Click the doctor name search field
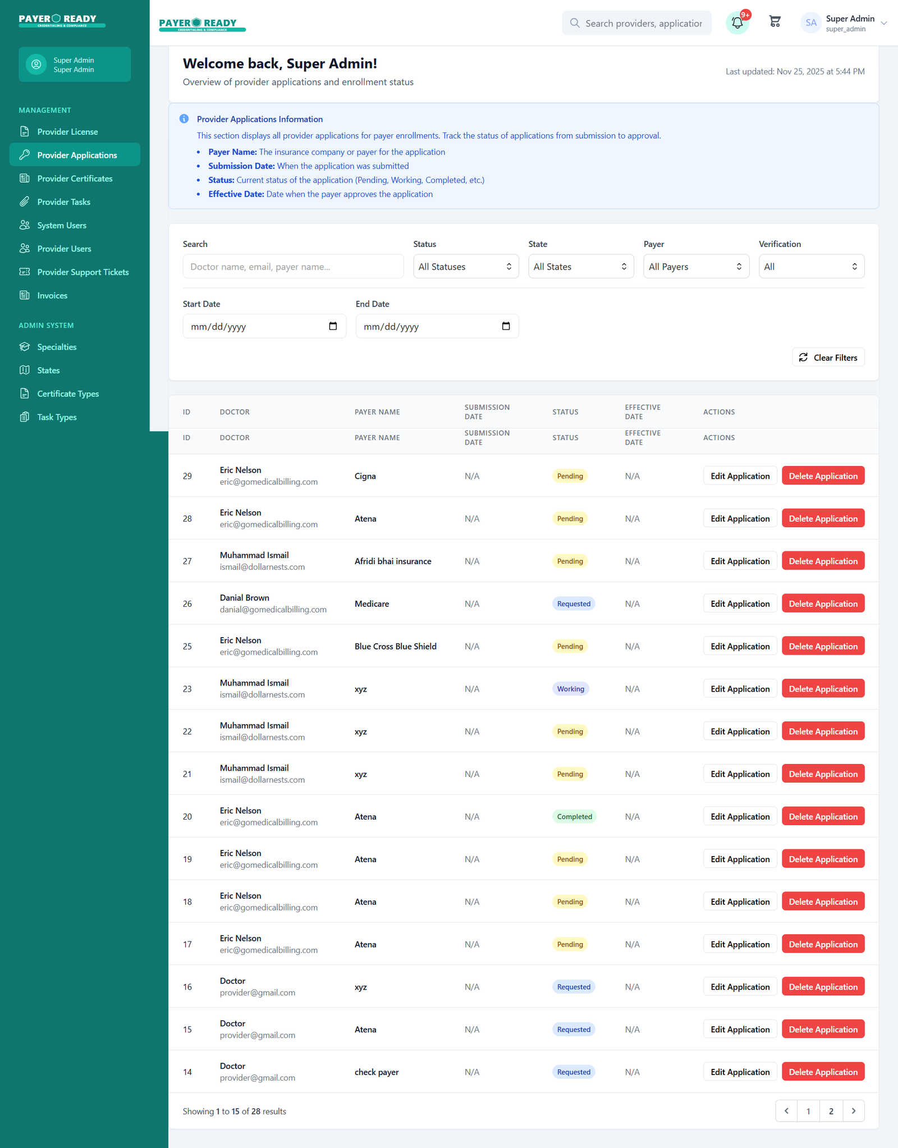 tap(293, 267)
